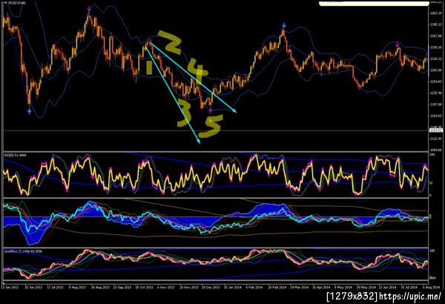Open the dropdown arrow beside GOLD,Daily title
445x304 pixels.
pyautogui.click(x=5, y=3)
